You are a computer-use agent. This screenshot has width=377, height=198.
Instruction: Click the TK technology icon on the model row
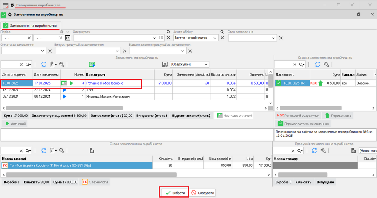coord(5,165)
